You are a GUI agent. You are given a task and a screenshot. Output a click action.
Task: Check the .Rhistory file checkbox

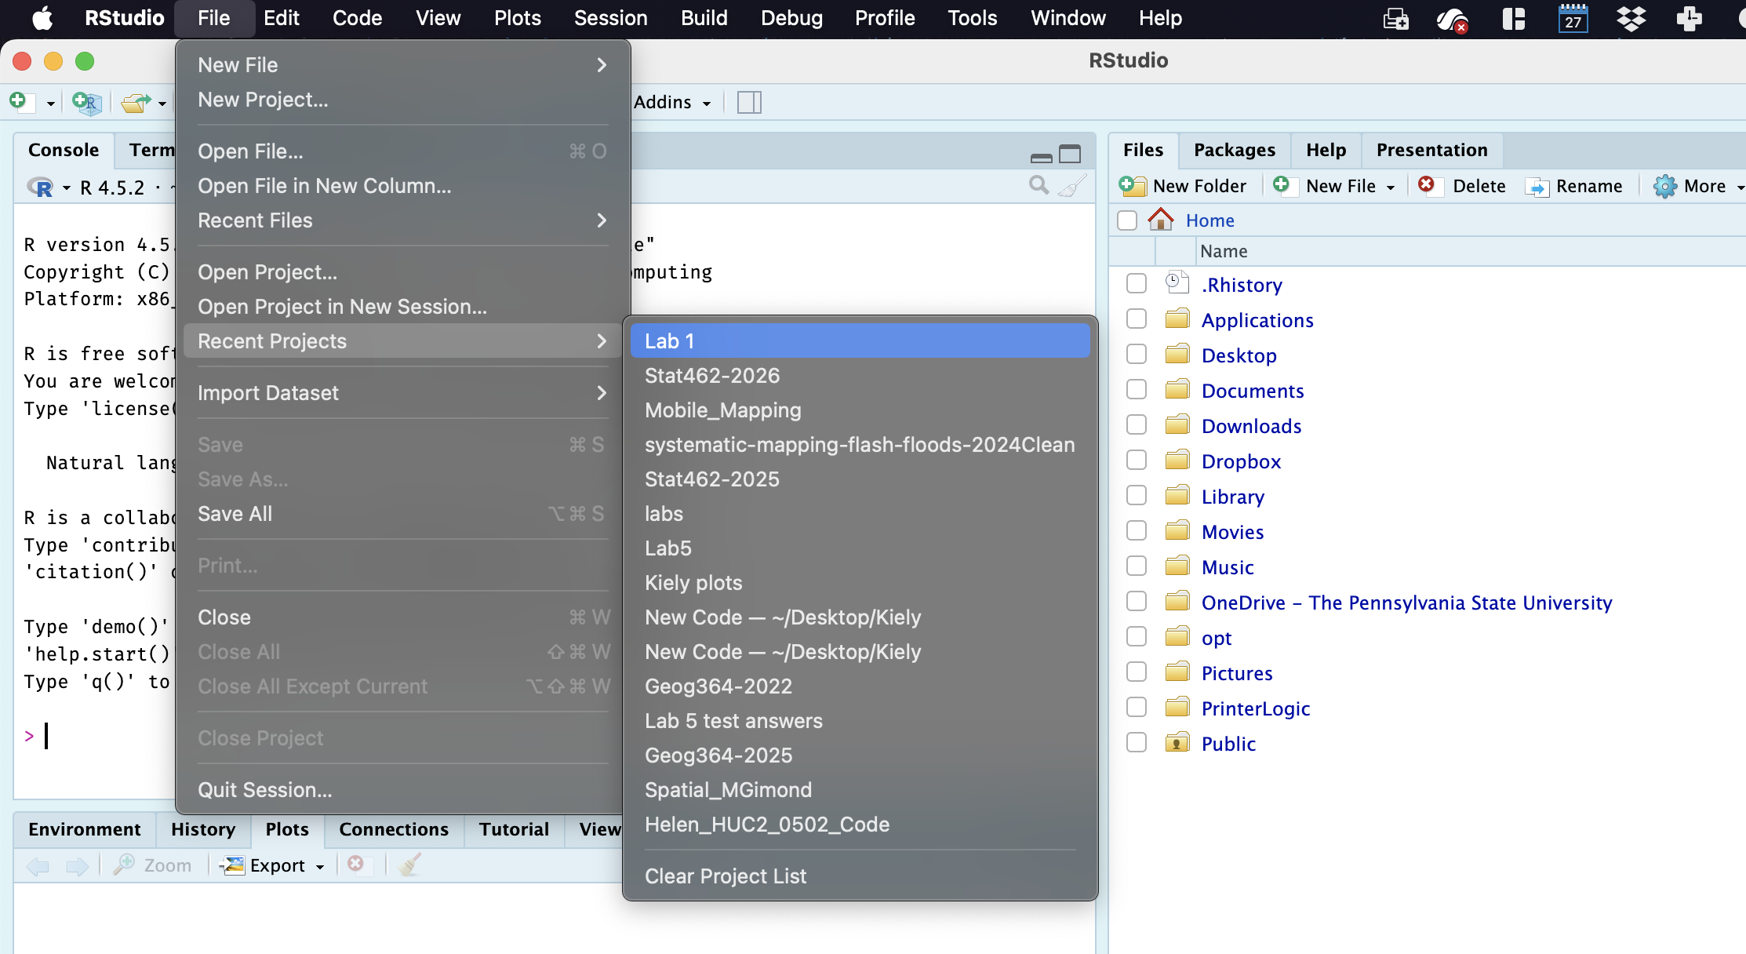[1136, 284]
